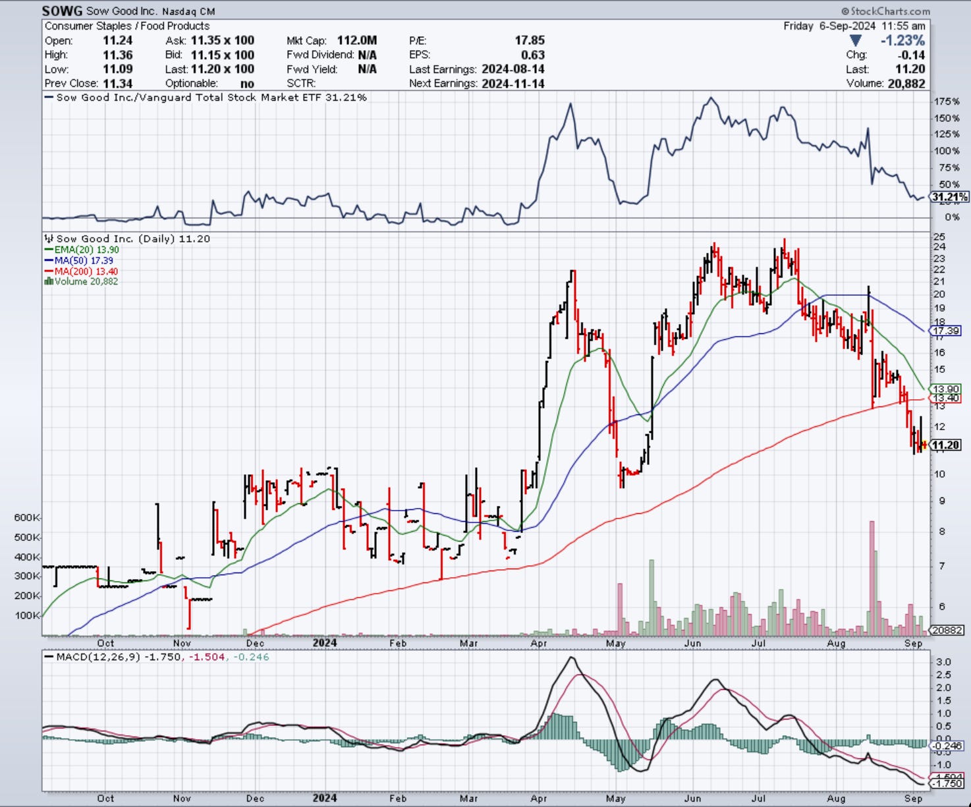Viewport: 971px width, 807px height.
Task: Click the 25 label atop the price axis
Action: click(x=939, y=237)
